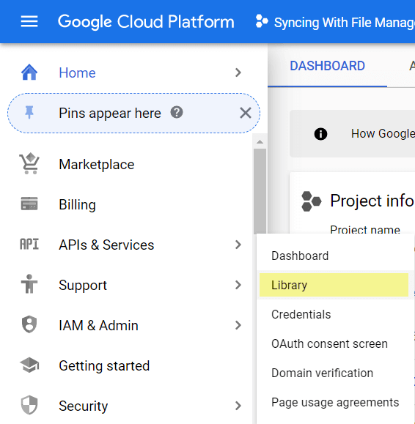Click the project selector hexagon icon
This screenshot has height=424, width=415.
pyautogui.click(x=262, y=21)
